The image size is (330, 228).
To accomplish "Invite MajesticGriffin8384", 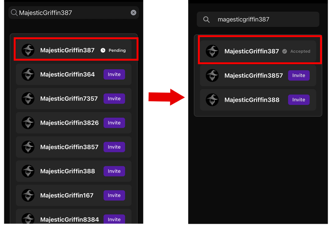I will pos(114,219).
